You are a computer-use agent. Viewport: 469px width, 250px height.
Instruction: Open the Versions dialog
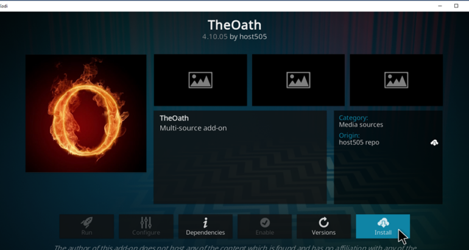click(323, 226)
